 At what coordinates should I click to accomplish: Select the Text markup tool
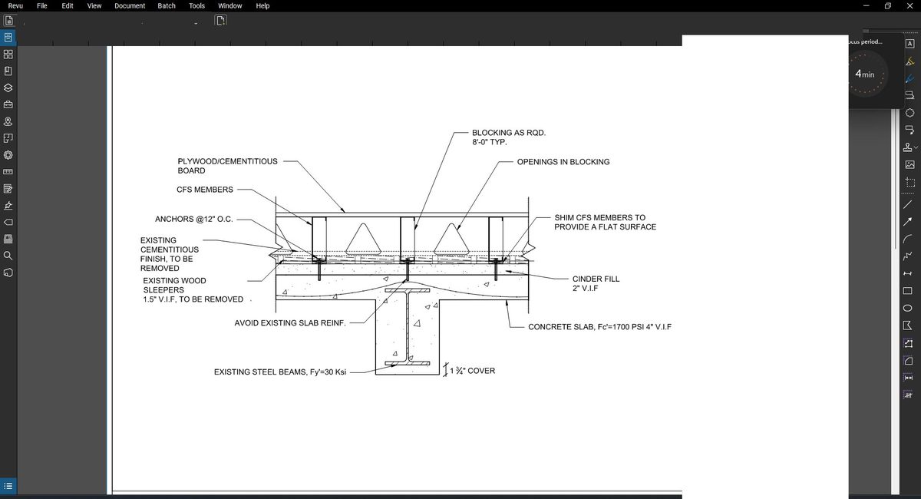[x=909, y=44]
